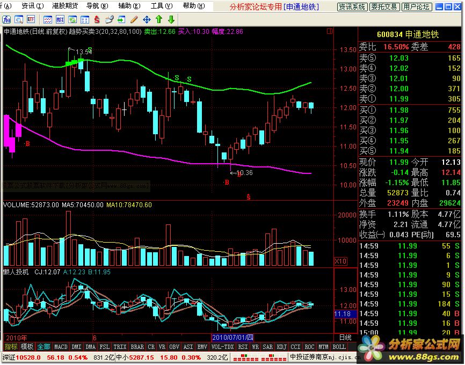Image resolution: width=465 pixels, height=365 pixels.
Task: Switch to the DMI indicator tab
Action: (76, 347)
